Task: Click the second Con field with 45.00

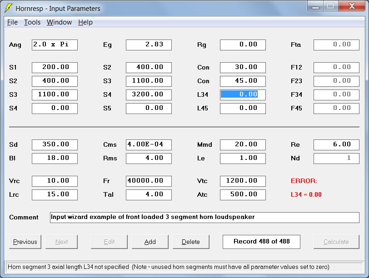Action: click(x=243, y=81)
